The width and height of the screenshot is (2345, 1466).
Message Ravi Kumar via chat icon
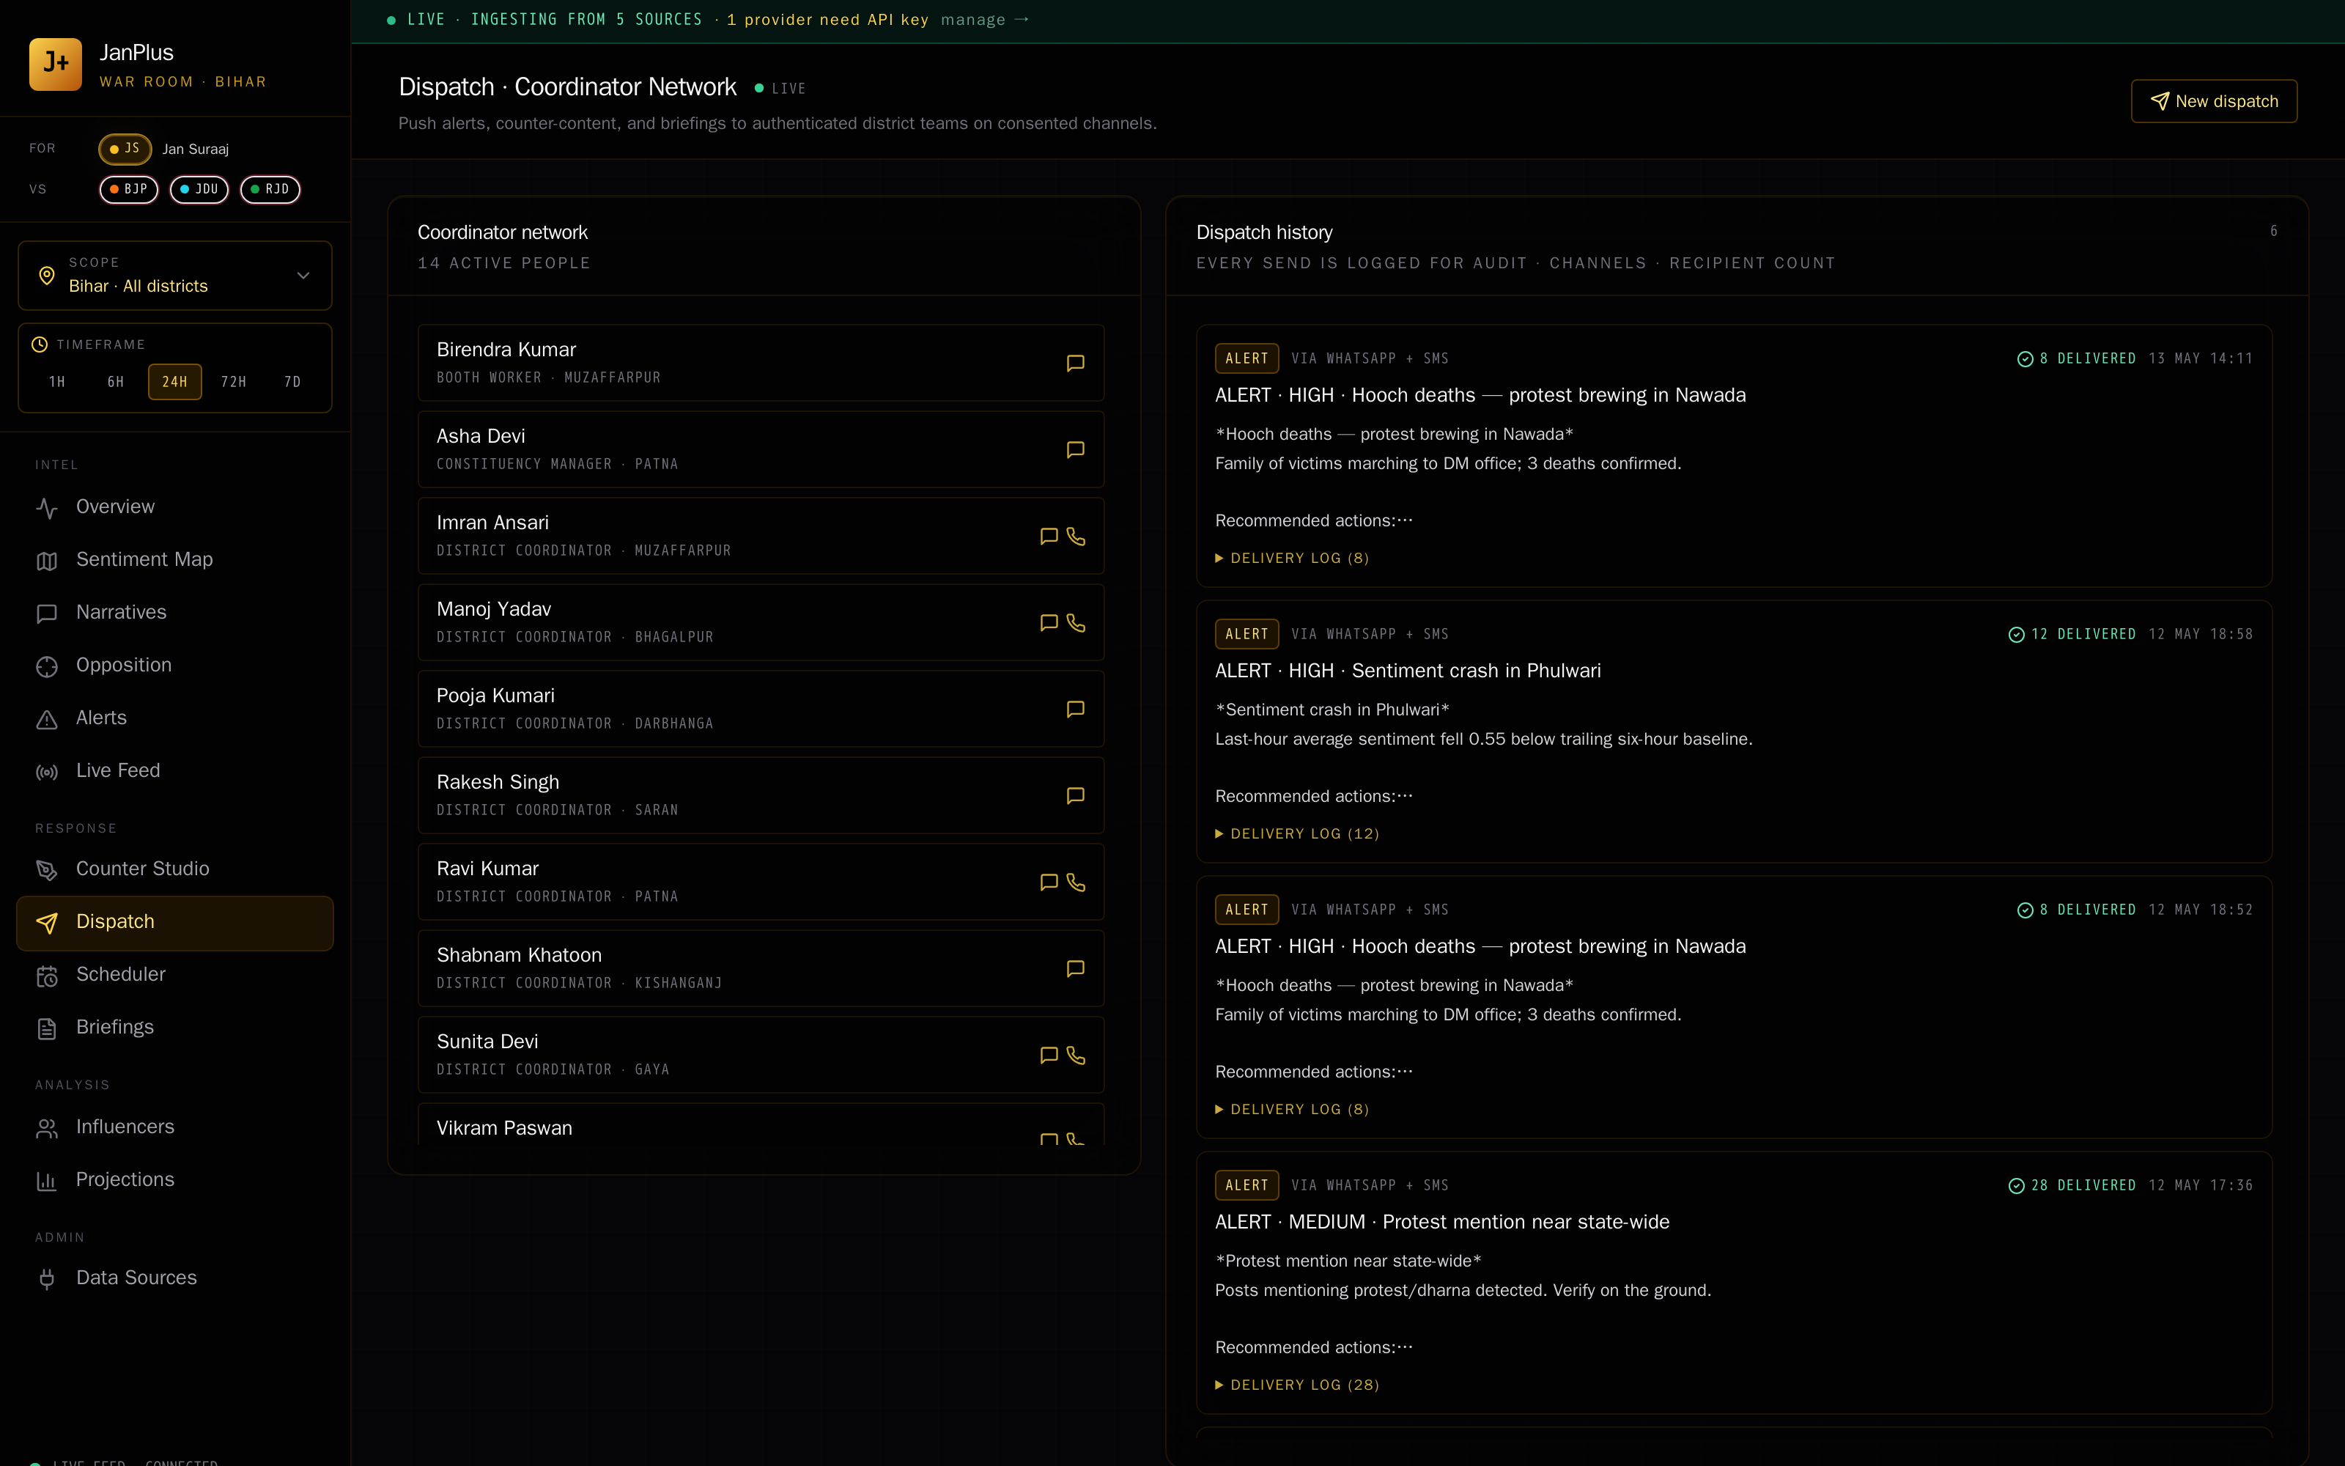point(1047,881)
